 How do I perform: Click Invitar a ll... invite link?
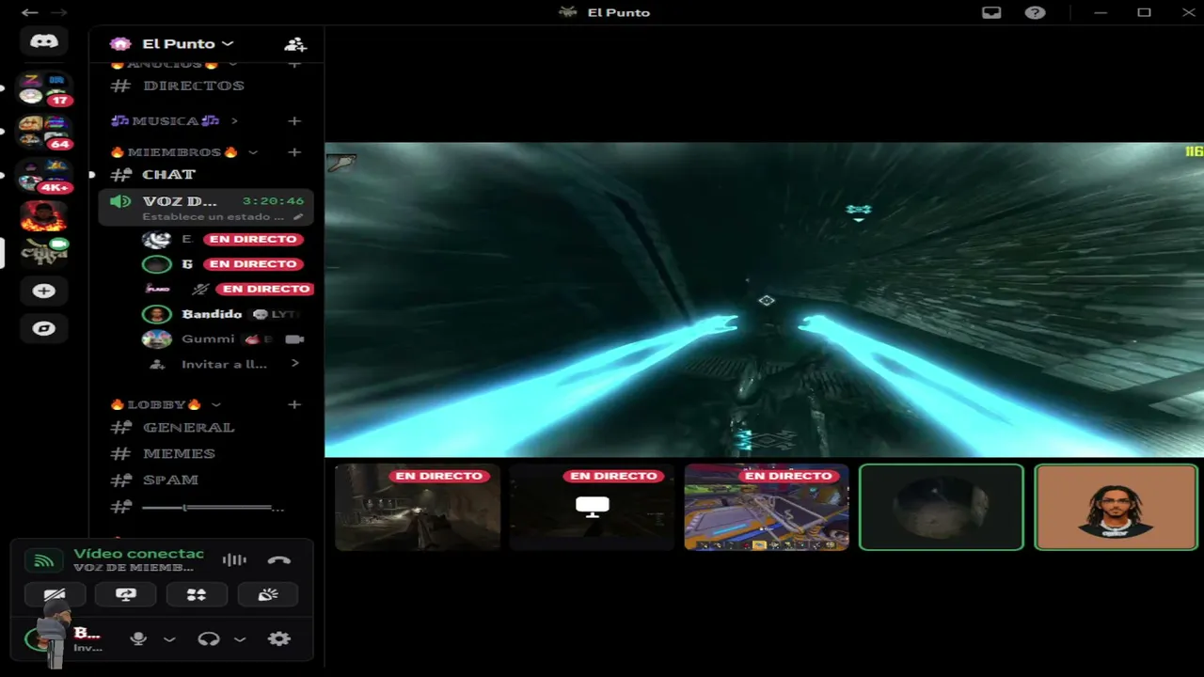click(x=224, y=364)
